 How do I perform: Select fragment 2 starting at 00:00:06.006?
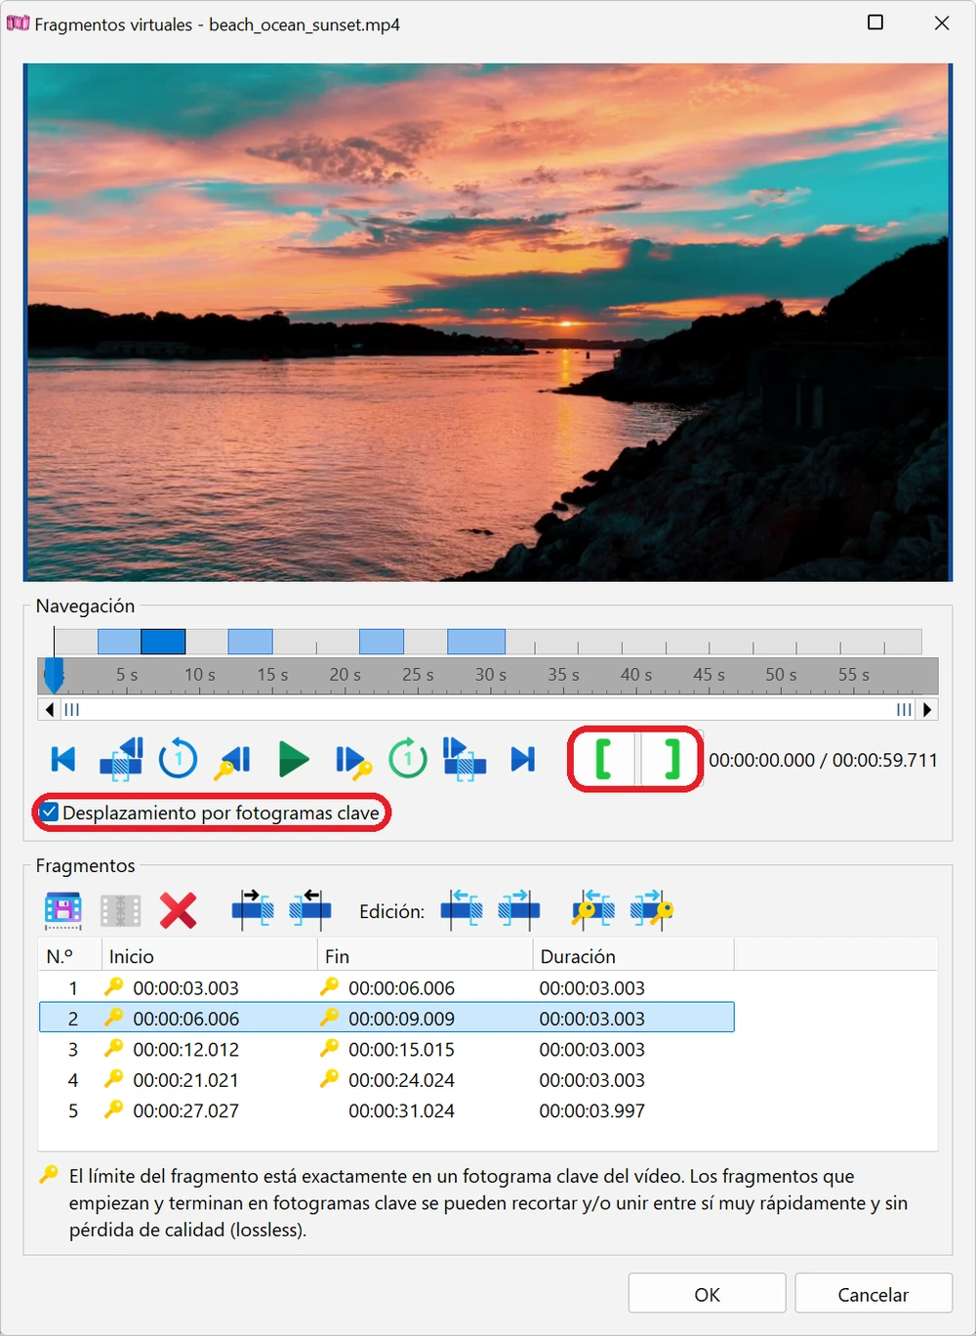(x=386, y=1018)
